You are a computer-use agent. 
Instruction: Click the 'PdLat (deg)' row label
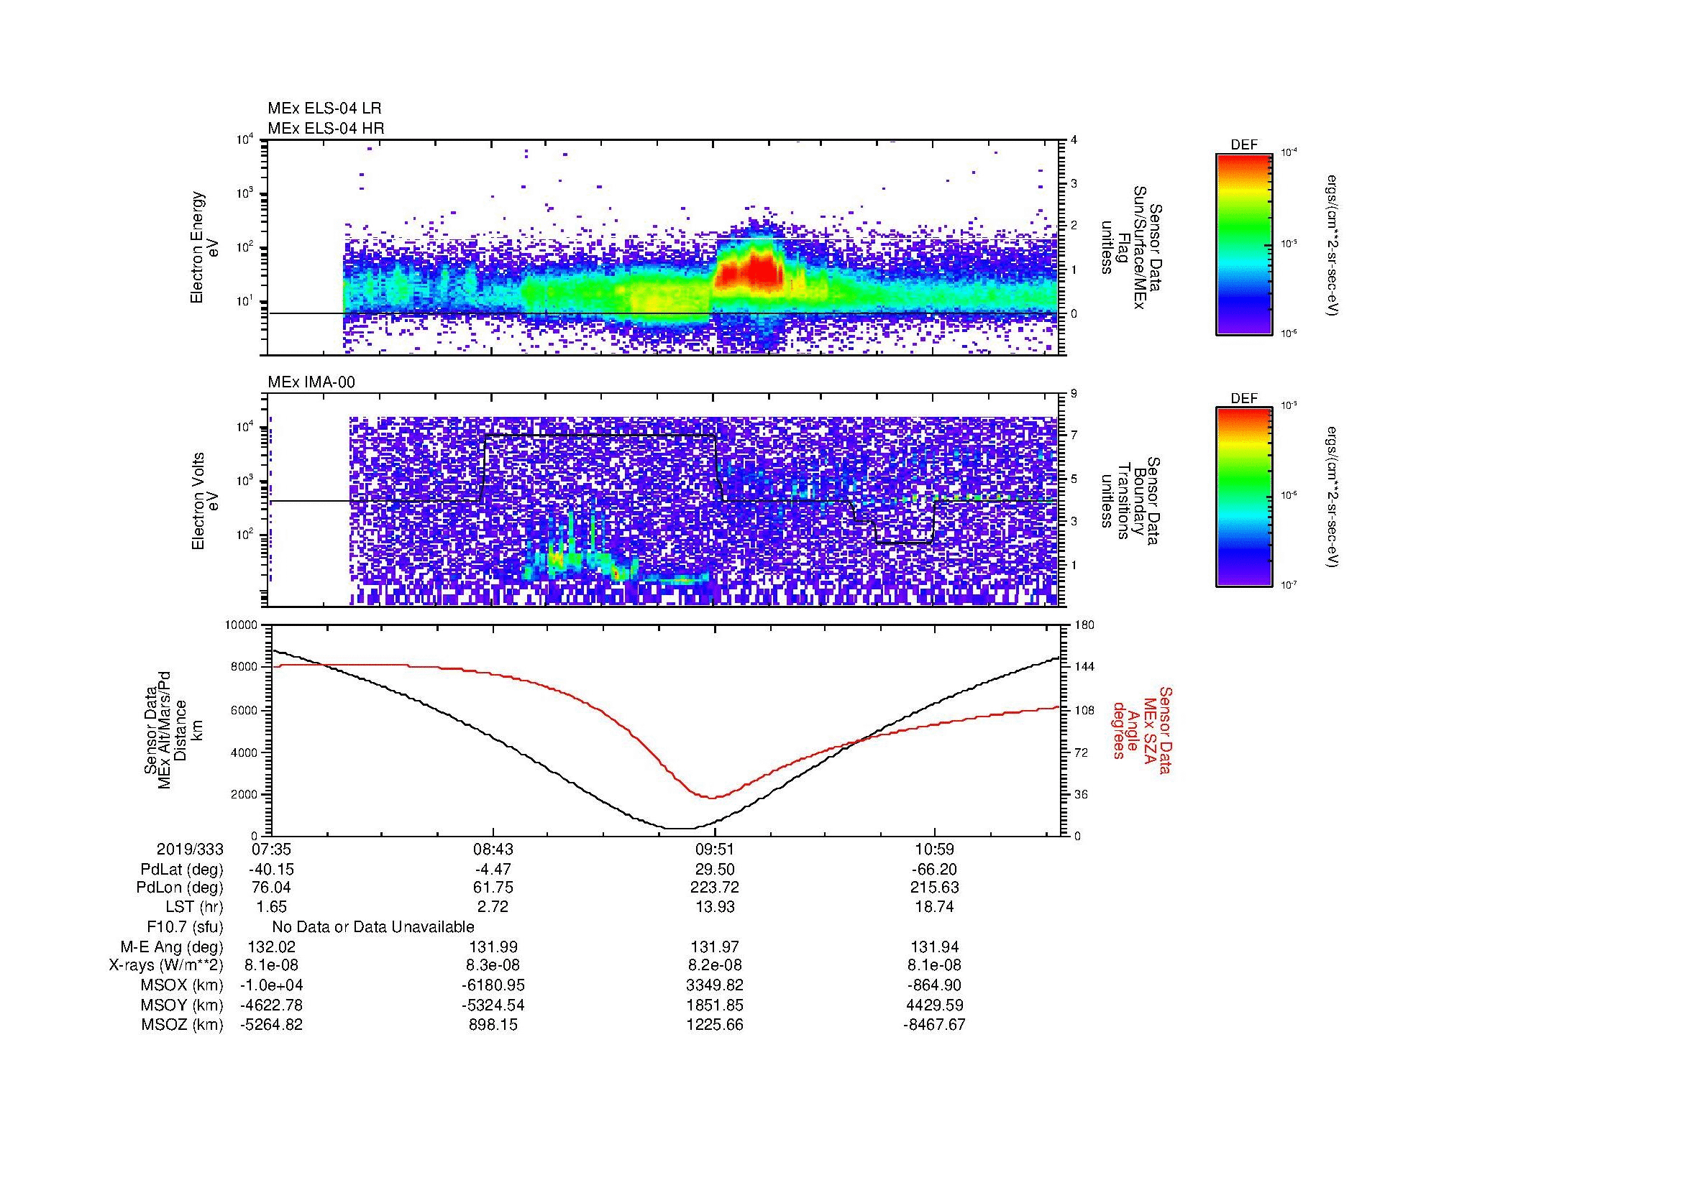182,870
